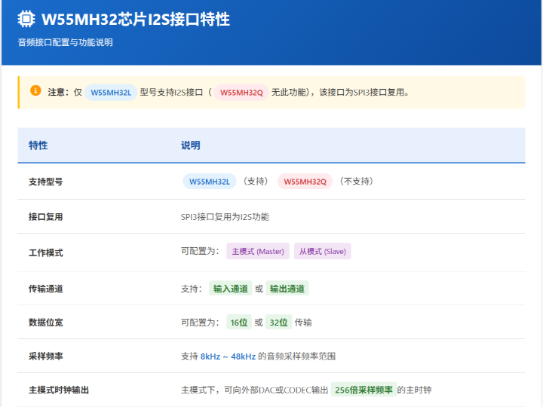The image size is (543, 407).
Task: Select the red W55MH32Q badge in the notice
Action: (x=241, y=93)
